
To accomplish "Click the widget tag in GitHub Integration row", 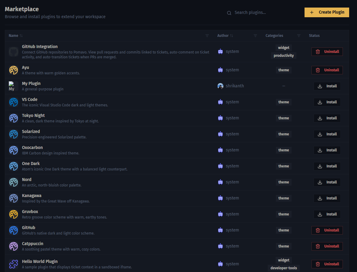I will pos(283,48).
